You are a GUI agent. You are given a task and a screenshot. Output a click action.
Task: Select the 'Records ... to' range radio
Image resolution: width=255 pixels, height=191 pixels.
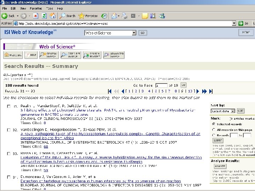click(214, 135)
